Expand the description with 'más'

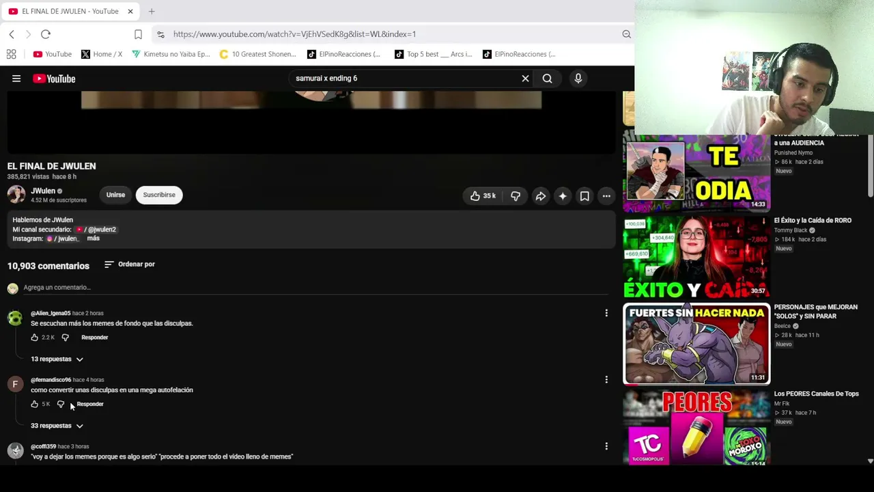tap(94, 238)
